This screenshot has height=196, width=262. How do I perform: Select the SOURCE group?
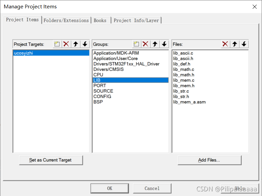pos(130,91)
